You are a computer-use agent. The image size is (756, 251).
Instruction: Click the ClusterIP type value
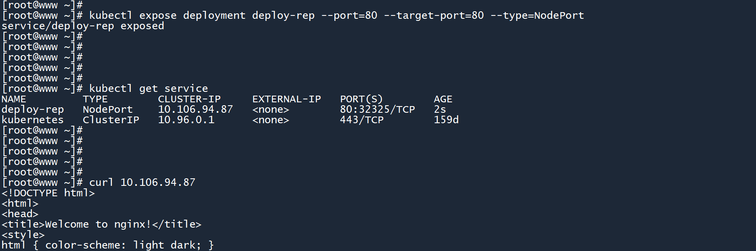click(111, 120)
